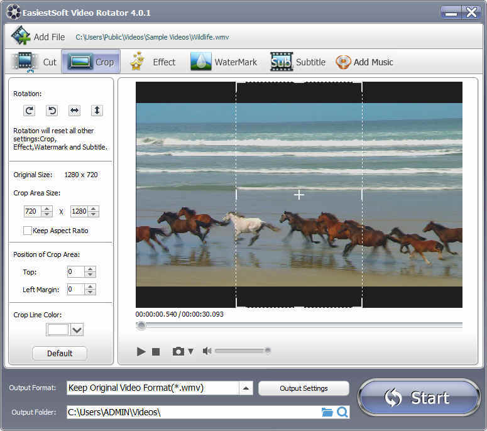The height and width of the screenshot is (431, 487).
Task: Click the Add File film icon
Action: (21, 36)
